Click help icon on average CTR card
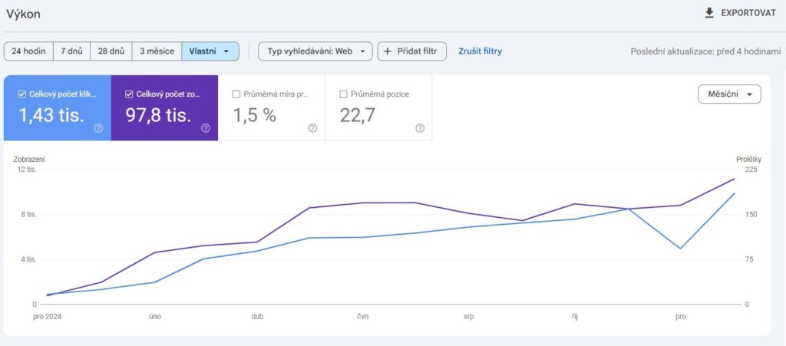Image resolution: width=786 pixels, height=346 pixels. [312, 128]
